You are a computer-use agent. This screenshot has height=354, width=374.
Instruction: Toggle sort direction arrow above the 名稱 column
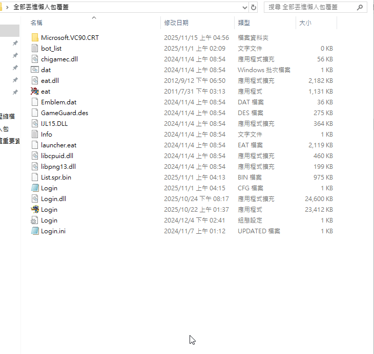(x=94, y=17)
